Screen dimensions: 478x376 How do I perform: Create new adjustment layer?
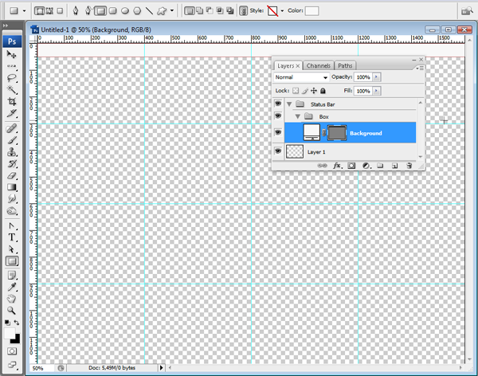(x=366, y=166)
